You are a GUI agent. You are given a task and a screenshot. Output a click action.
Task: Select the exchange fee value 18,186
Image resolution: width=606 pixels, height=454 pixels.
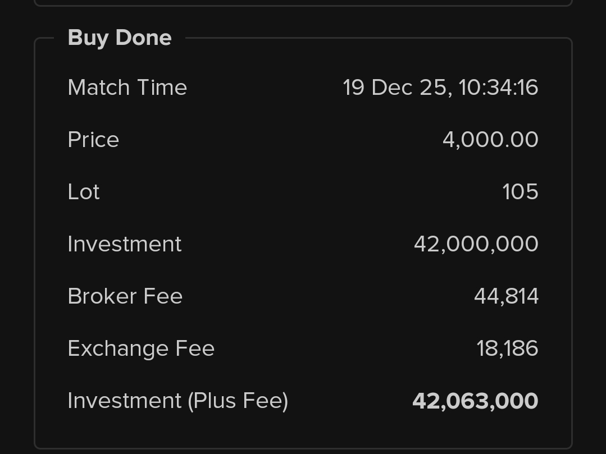click(x=507, y=348)
